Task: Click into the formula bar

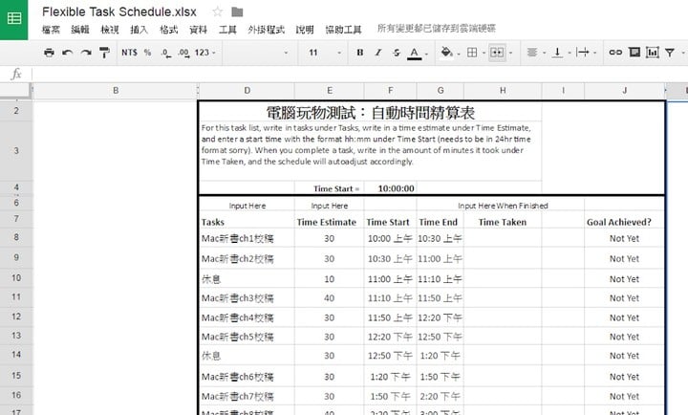Action: [360, 74]
